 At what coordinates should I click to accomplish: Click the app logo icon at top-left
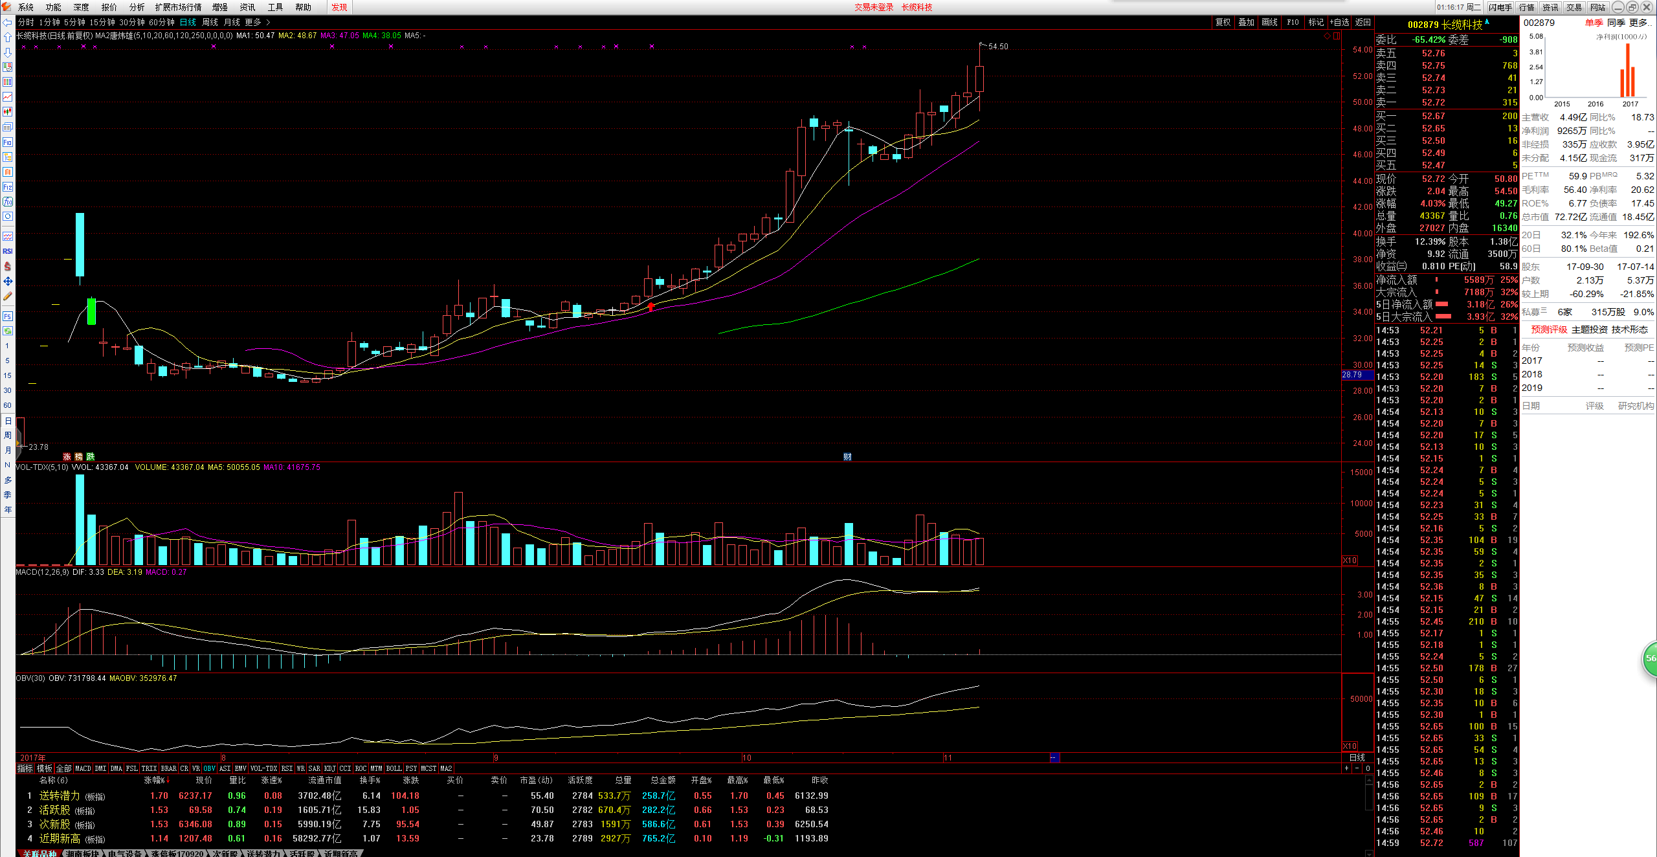(6, 7)
